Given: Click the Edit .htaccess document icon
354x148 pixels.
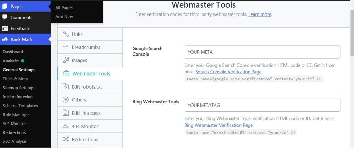Looking at the screenshot, I should pos(65,113).
